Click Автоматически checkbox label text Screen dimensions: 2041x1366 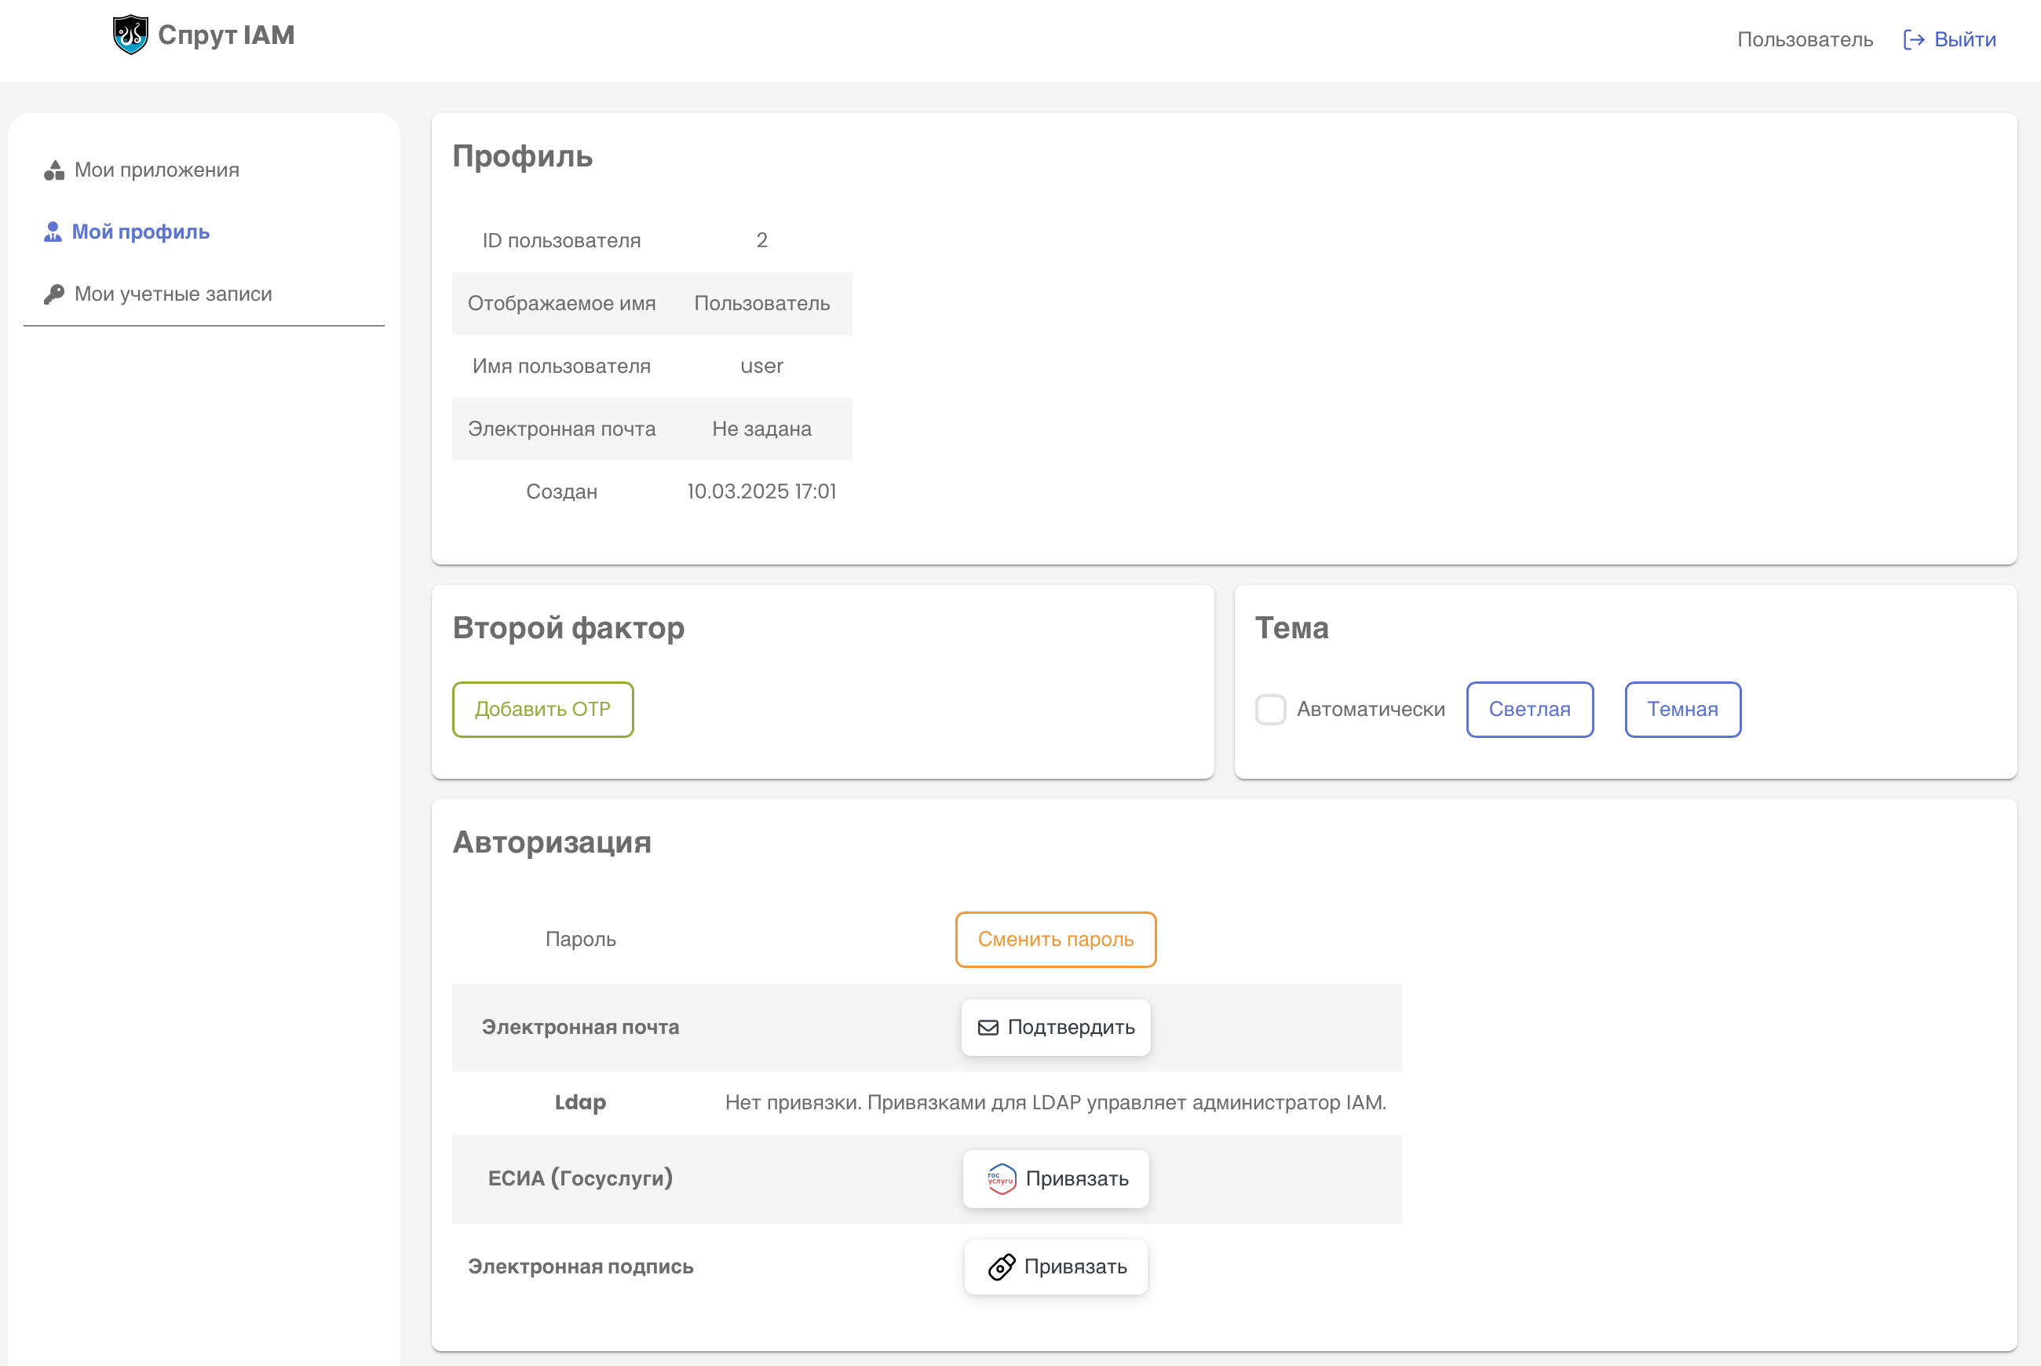1371,709
